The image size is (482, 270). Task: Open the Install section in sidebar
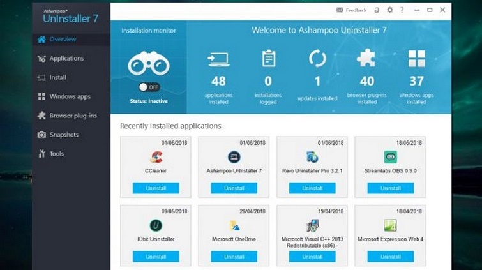pyautogui.click(x=58, y=77)
